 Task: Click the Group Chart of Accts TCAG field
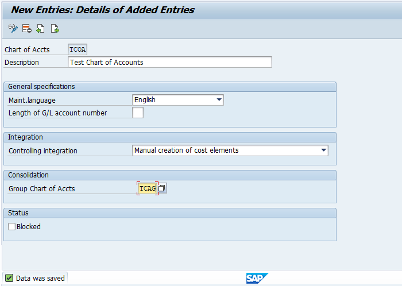147,188
